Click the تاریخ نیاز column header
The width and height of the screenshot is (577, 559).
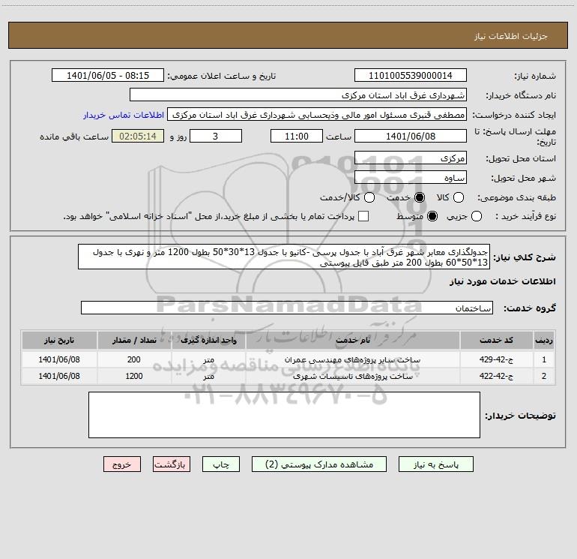coord(59,340)
